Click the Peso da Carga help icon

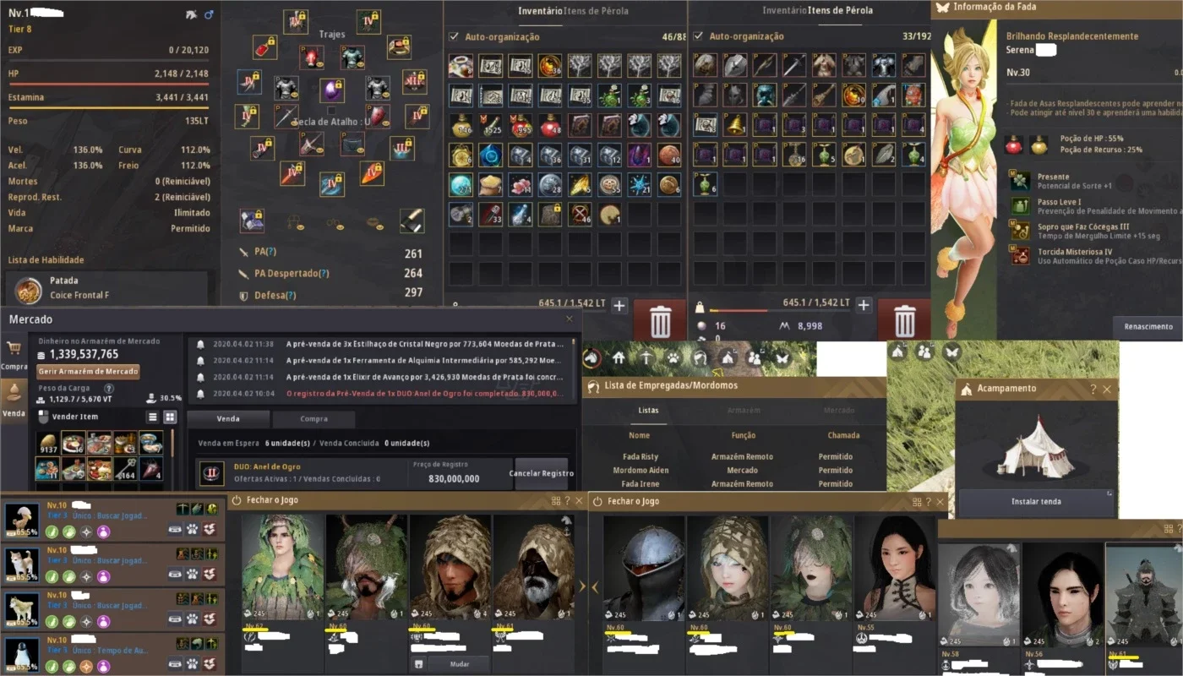tap(109, 388)
